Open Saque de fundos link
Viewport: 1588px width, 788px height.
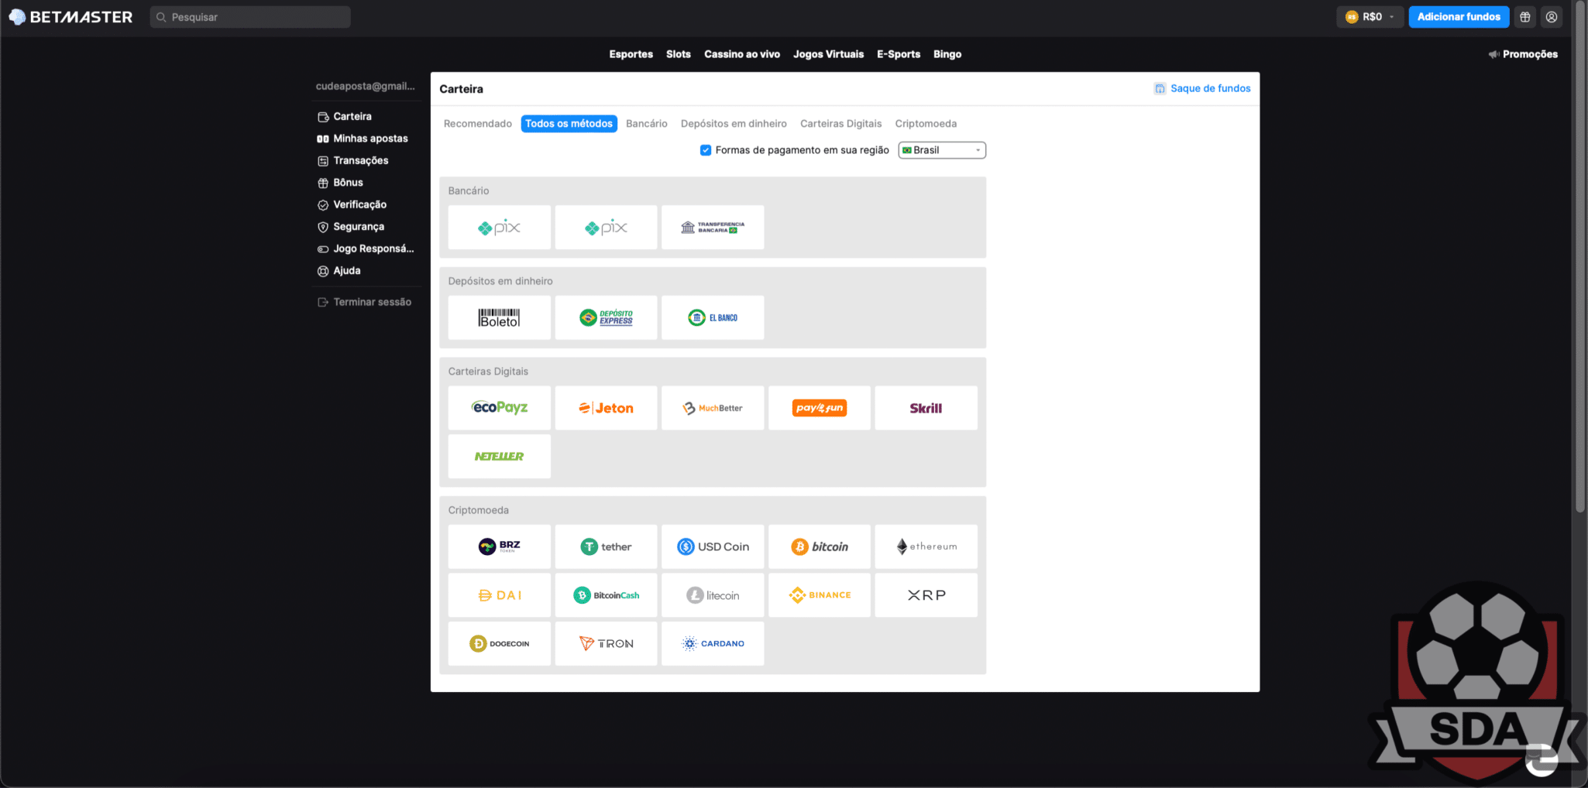[1202, 88]
